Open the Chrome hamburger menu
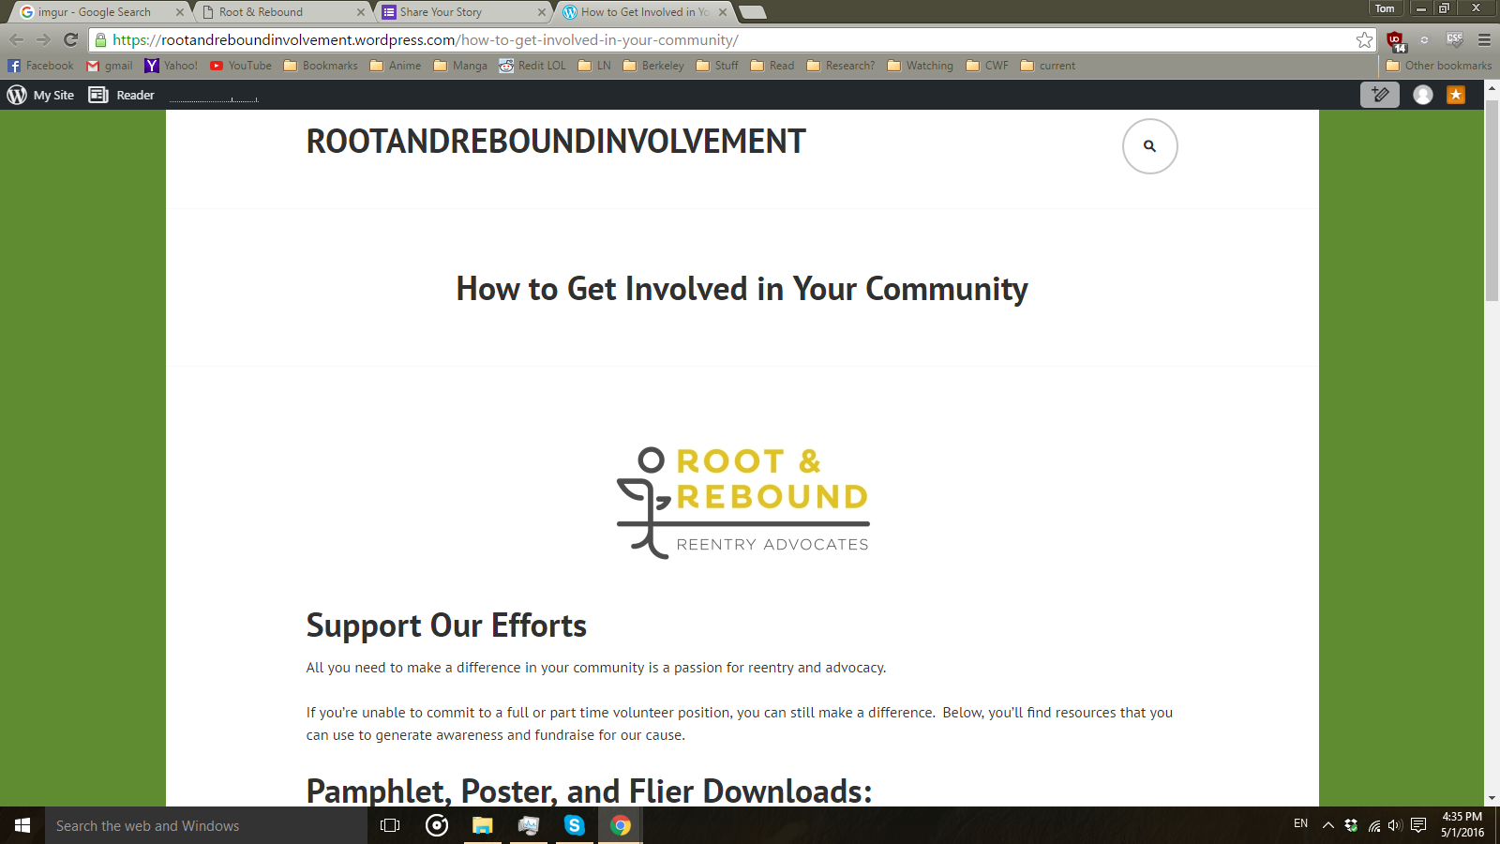Viewport: 1500px width, 844px height. pos(1484,39)
